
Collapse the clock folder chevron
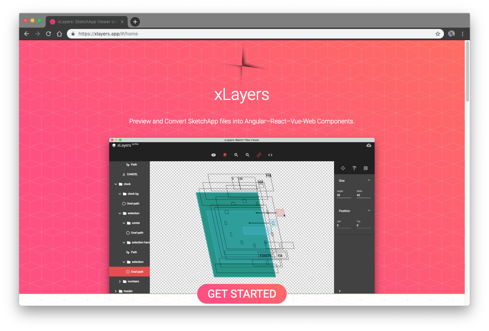pos(116,184)
